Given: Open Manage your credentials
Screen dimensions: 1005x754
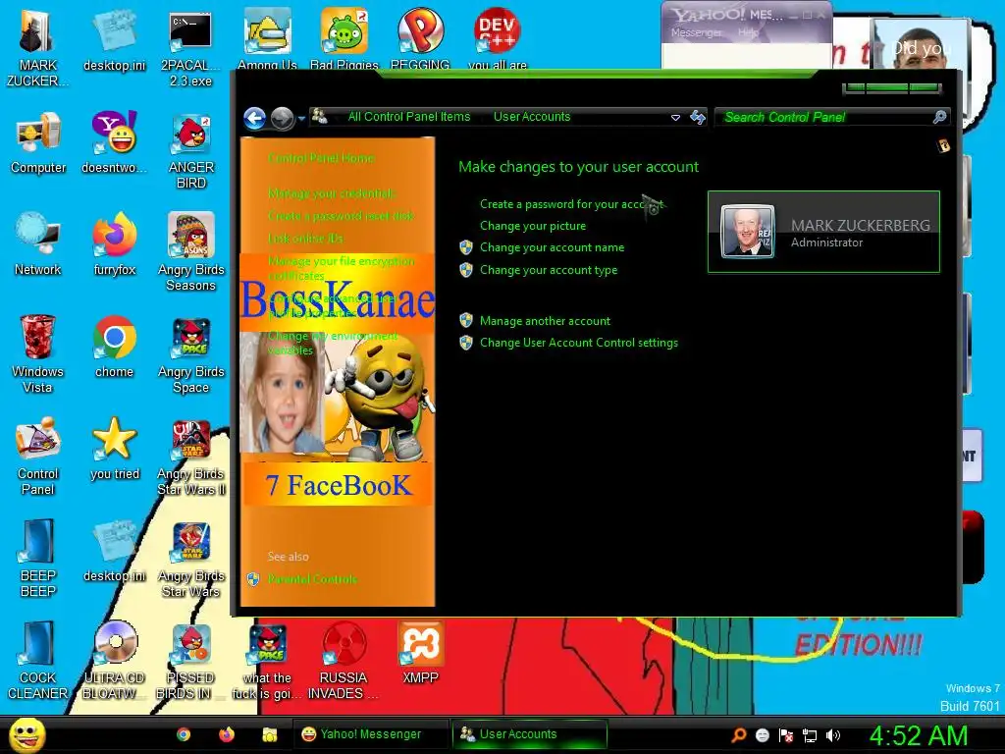Looking at the screenshot, I should (x=332, y=193).
